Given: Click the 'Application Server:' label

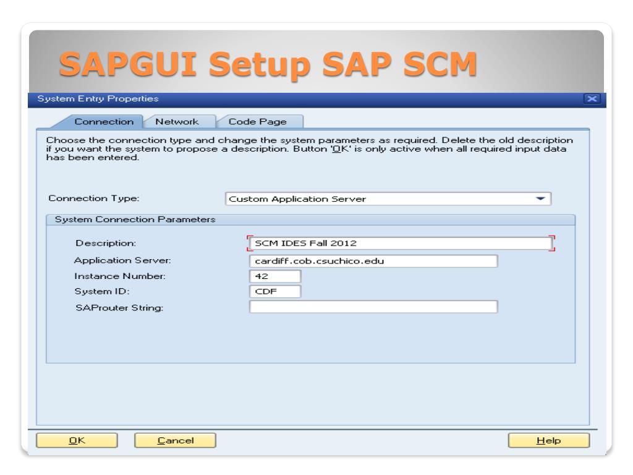Looking at the screenshot, I should tap(122, 260).
